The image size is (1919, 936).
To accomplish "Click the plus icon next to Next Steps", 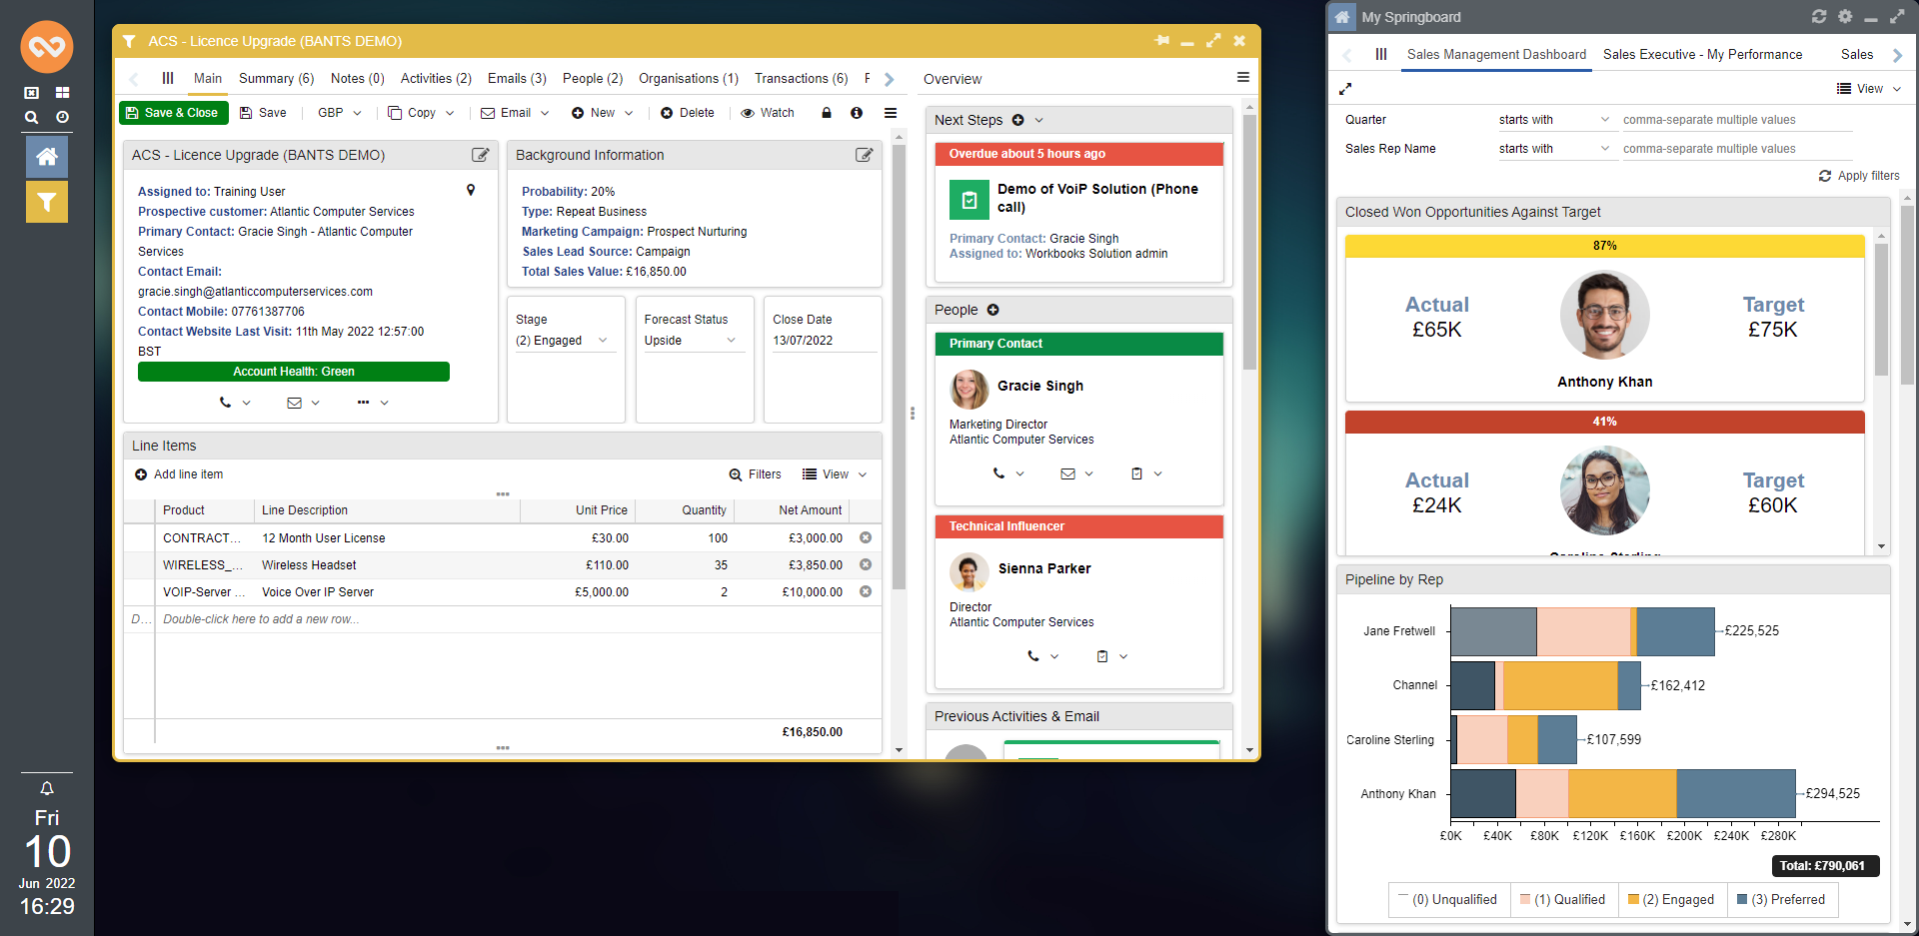I will [1017, 120].
